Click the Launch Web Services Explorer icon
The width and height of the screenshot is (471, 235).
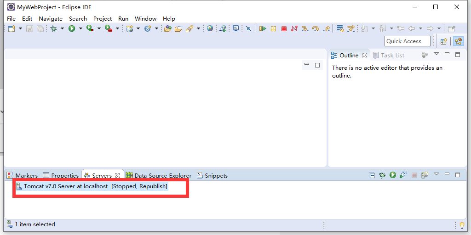tap(223, 28)
